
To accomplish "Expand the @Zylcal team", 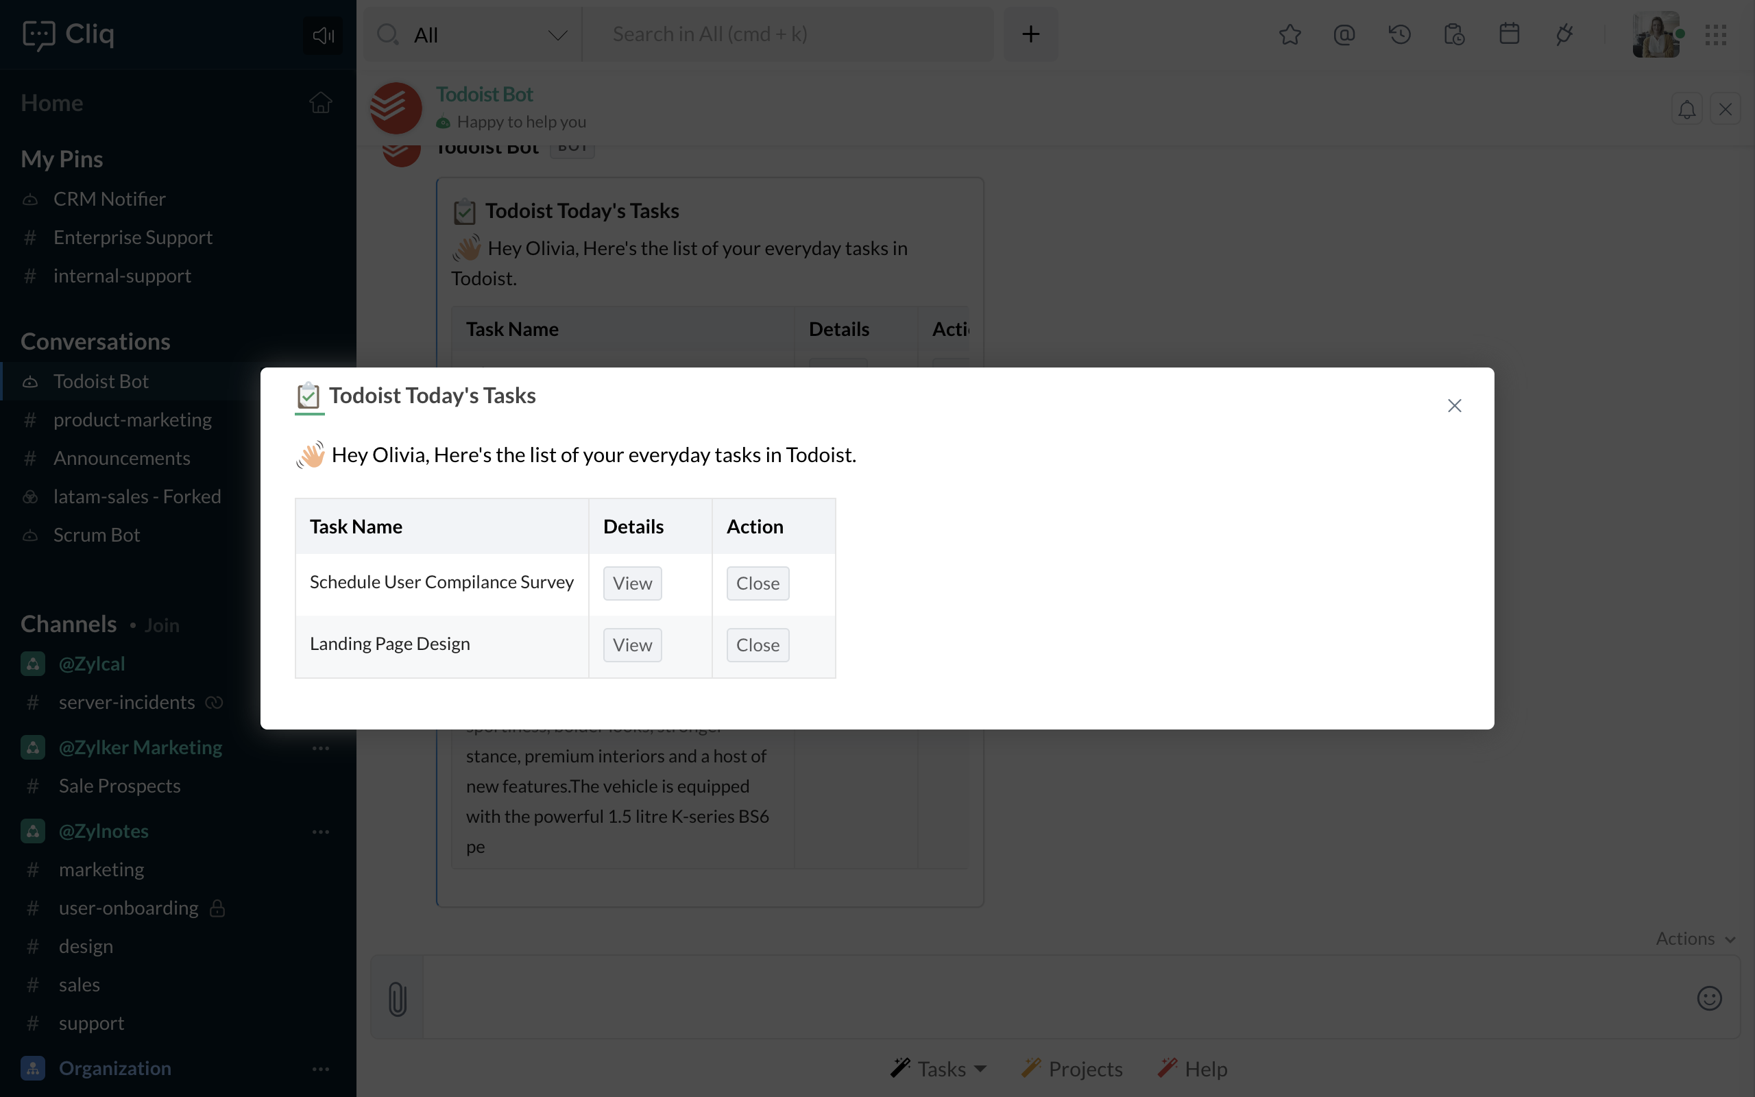I will tap(91, 664).
